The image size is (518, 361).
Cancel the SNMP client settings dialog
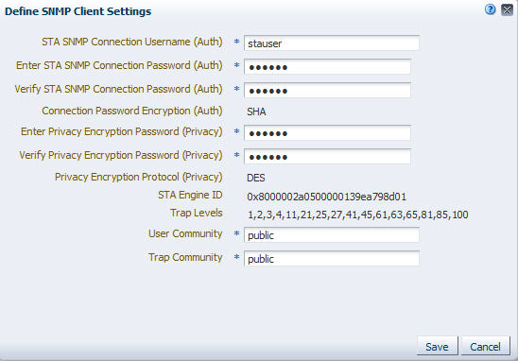tap(485, 347)
